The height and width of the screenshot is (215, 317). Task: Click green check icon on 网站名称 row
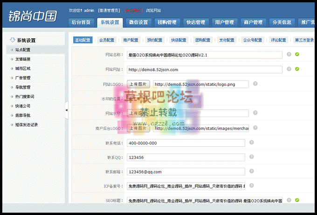pos(297,54)
